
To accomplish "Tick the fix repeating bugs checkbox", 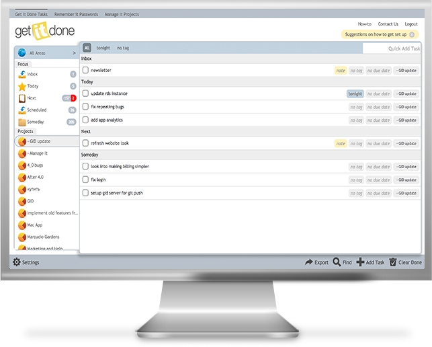I will pyautogui.click(x=85, y=106).
